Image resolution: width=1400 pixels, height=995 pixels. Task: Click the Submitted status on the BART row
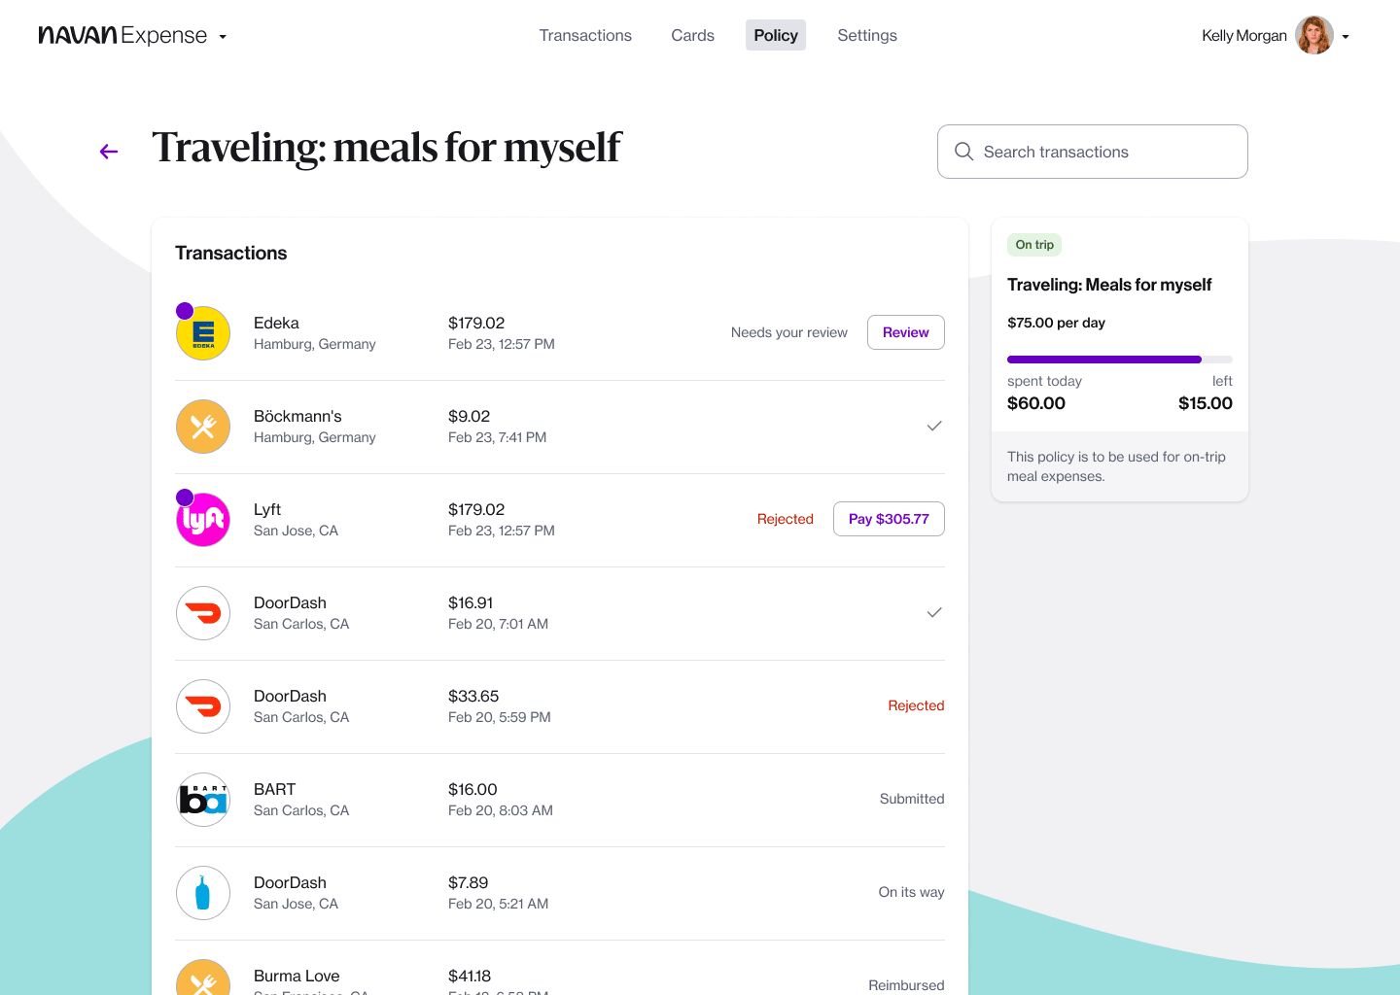point(912,799)
